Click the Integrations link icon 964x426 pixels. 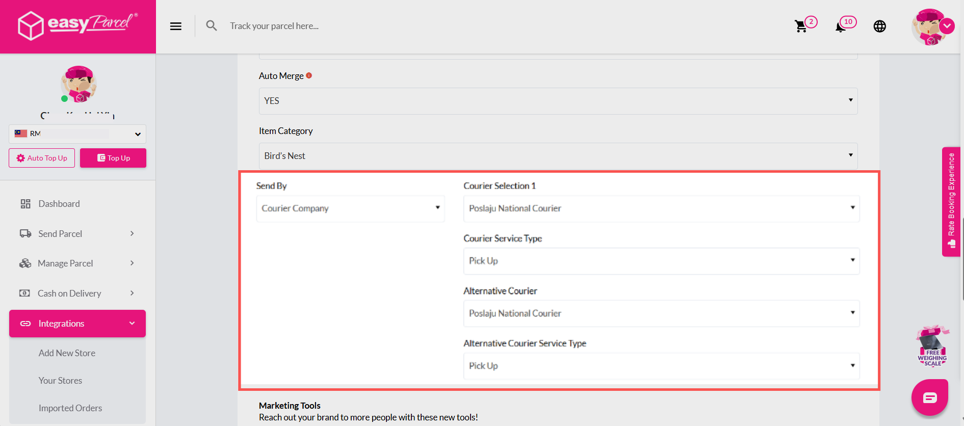[x=25, y=324]
